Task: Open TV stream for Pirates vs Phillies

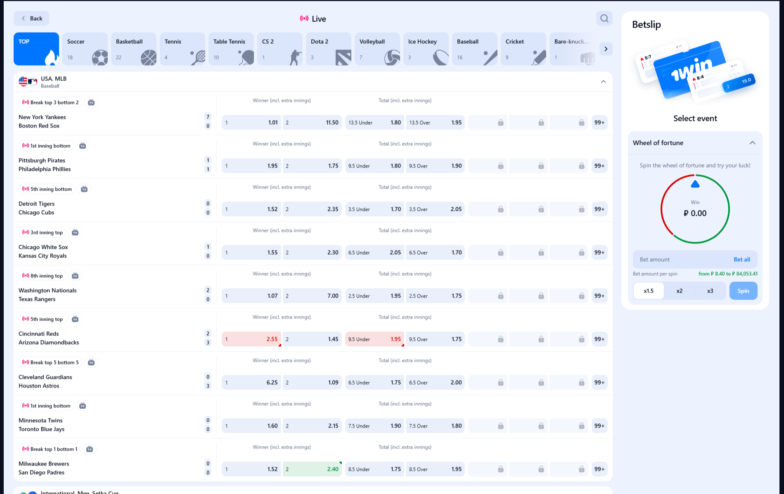Action: 83,146
